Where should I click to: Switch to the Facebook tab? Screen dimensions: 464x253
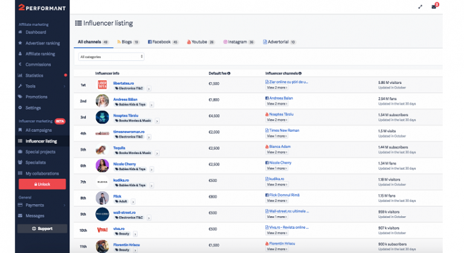click(x=163, y=42)
